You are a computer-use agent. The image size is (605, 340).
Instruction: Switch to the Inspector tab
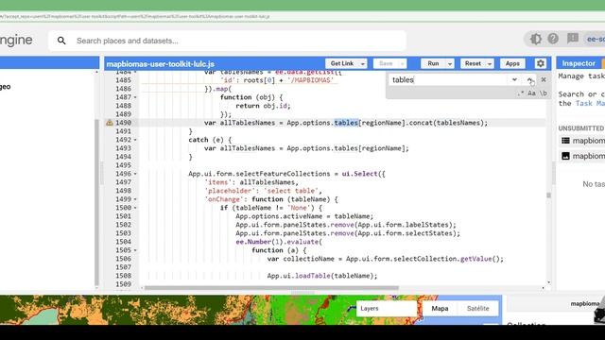(579, 63)
